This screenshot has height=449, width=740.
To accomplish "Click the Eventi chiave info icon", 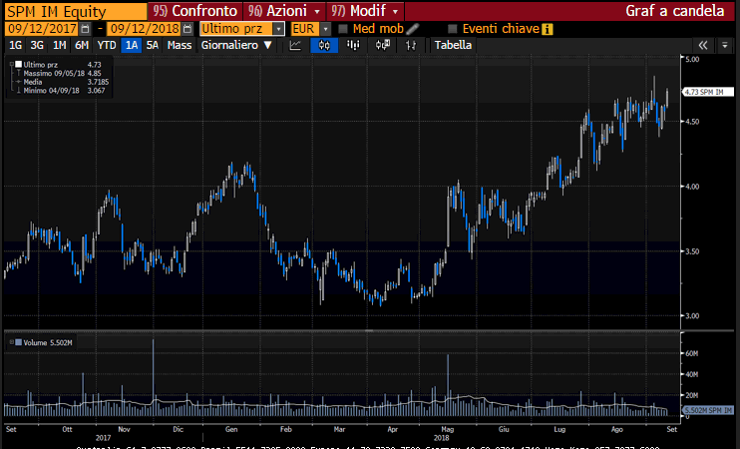I will 547,28.
